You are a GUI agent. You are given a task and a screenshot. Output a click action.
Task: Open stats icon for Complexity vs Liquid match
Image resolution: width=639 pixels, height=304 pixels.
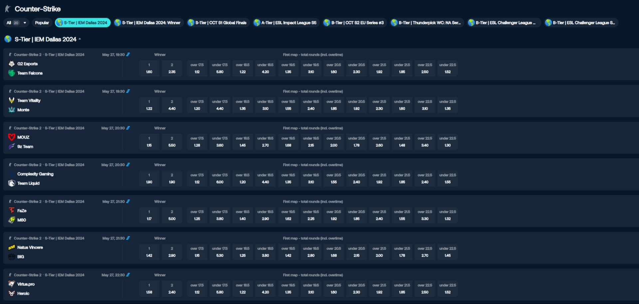point(128,165)
